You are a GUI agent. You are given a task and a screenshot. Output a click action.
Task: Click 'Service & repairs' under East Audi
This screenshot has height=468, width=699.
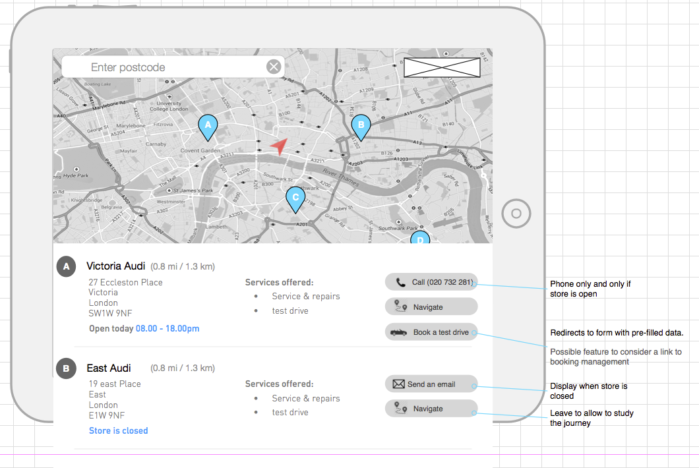click(x=306, y=399)
